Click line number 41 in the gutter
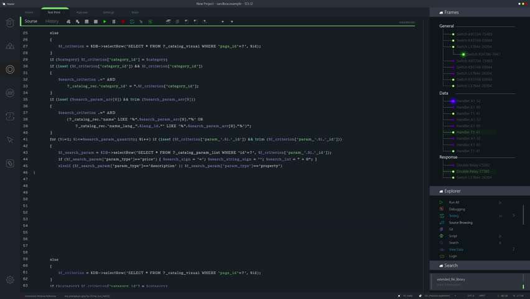 pos(26,139)
